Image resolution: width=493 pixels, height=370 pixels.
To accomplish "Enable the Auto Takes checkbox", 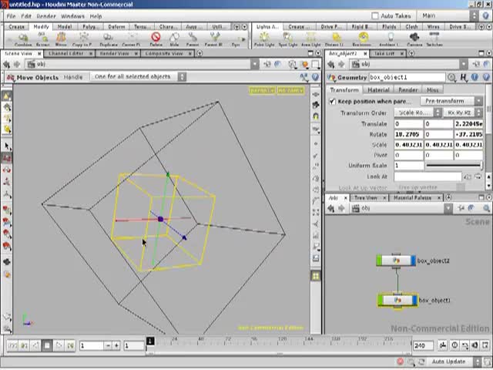I will (375, 15).
